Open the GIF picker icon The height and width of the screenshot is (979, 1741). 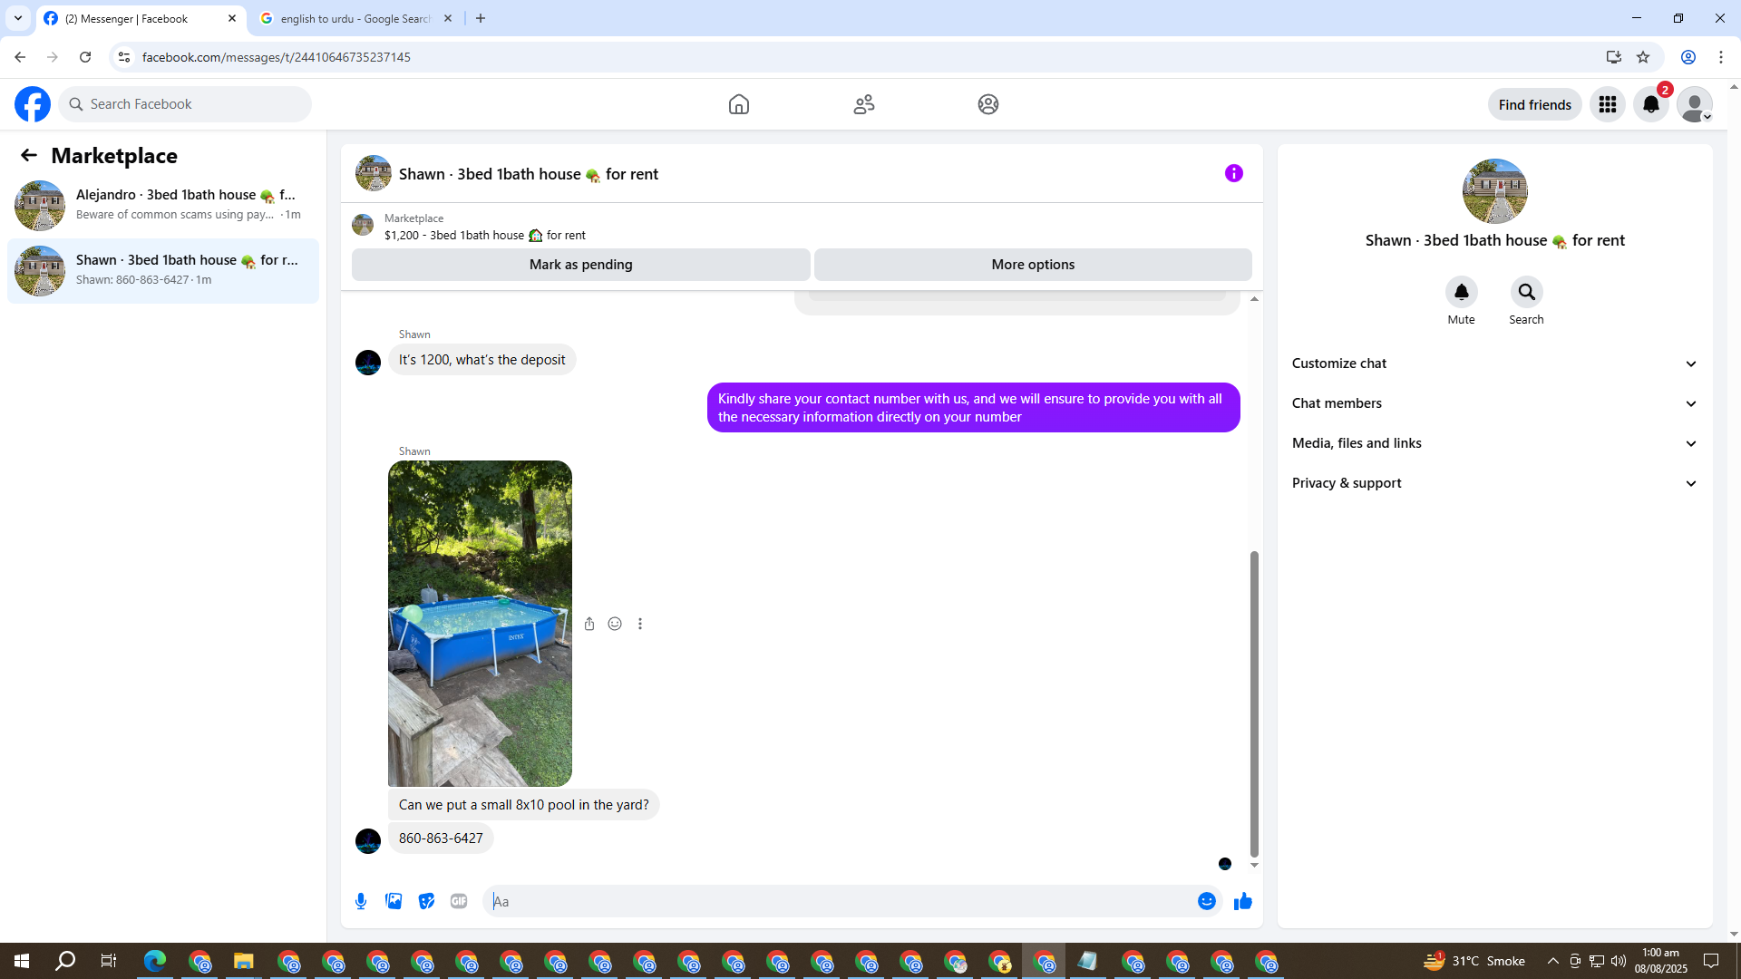pos(459,901)
